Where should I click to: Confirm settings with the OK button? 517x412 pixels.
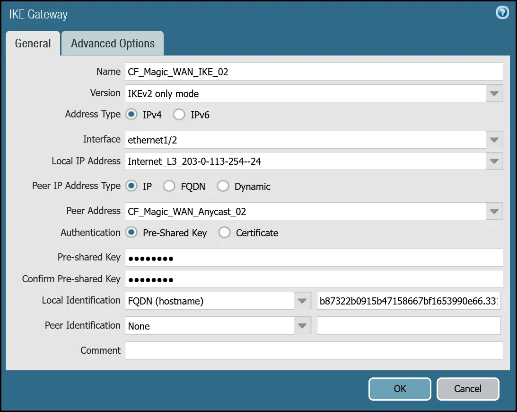pyautogui.click(x=400, y=389)
